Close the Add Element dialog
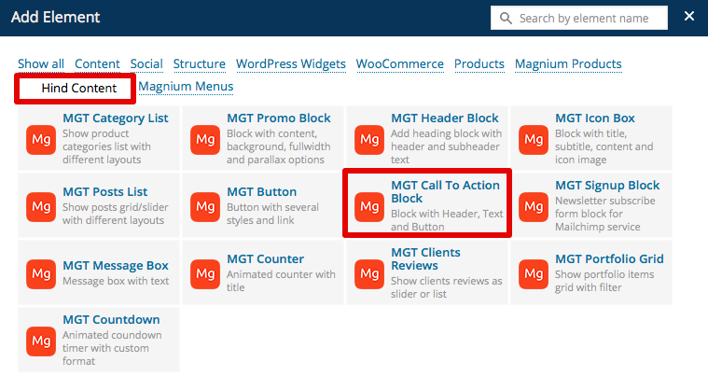 tap(689, 17)
